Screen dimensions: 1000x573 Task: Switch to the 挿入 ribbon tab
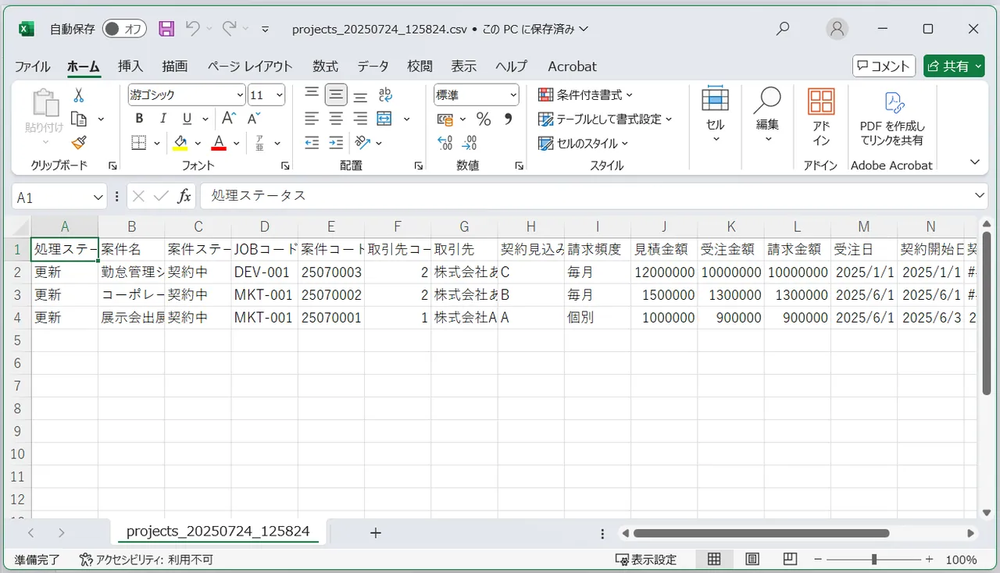tap(130, 66)
